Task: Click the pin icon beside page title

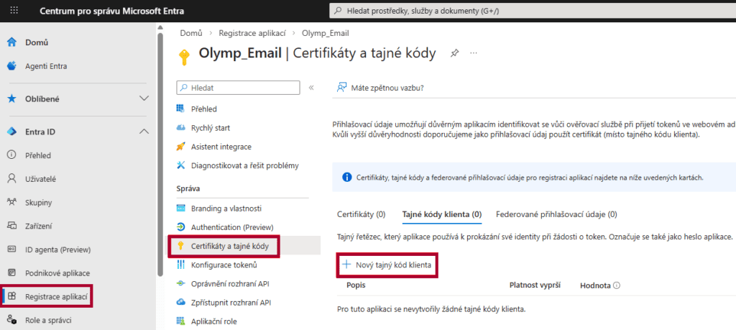Action: click(x=454, y=53)
